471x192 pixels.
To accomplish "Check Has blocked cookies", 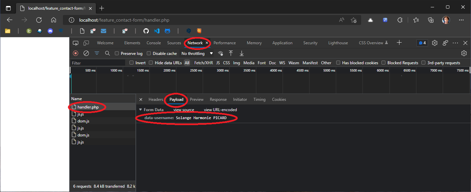I will pyautogui.click(x=338, y=63).
